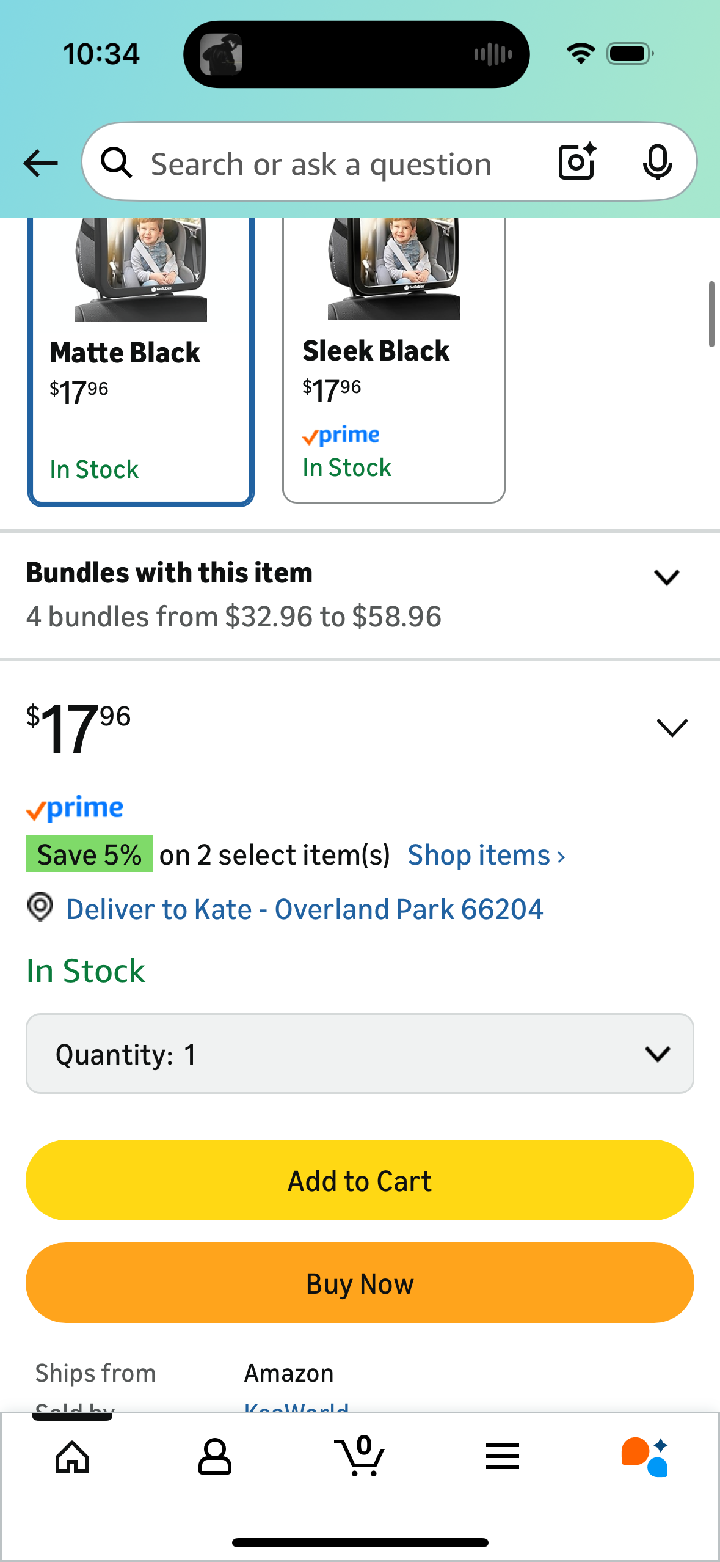Screen dimensions: 720x1562
Task: Launch the Rufus AI assistant icon
Action: (645, 1457)
